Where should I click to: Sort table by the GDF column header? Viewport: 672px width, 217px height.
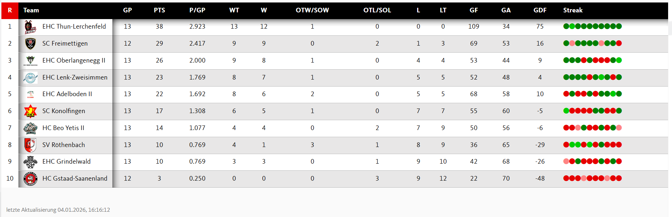[540, 10]
